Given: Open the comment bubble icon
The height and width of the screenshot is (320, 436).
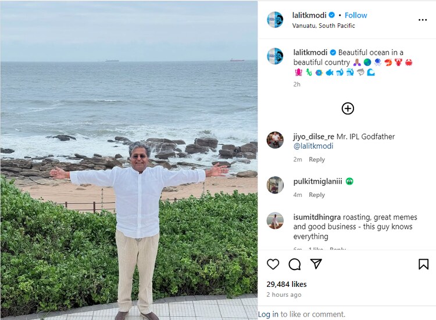Looking at the screenshot, I should 295,264.
